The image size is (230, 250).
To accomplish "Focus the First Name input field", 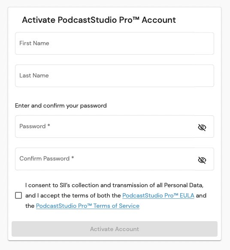I will 115,43.
